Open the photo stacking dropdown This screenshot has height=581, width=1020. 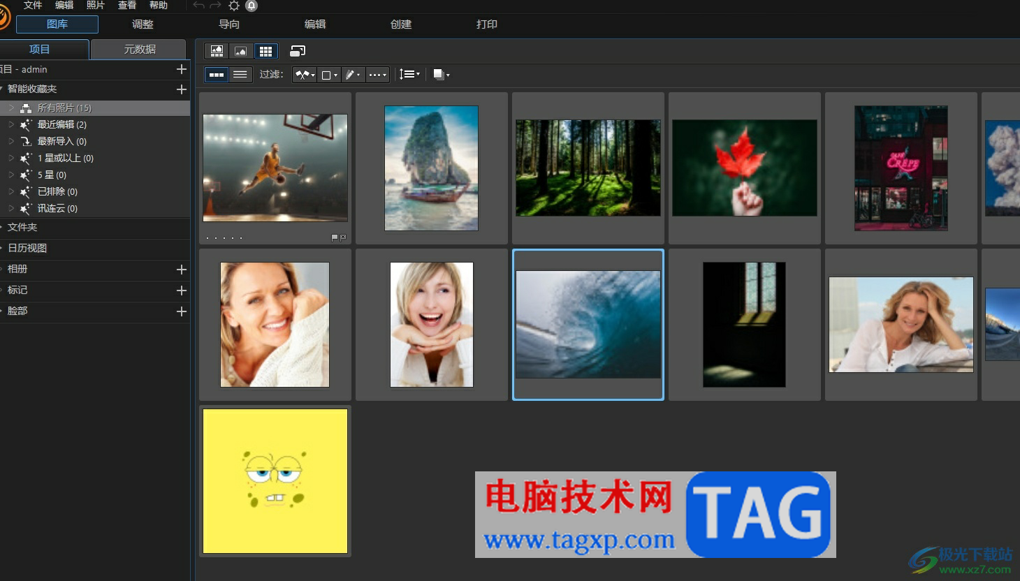coord(442,75)
